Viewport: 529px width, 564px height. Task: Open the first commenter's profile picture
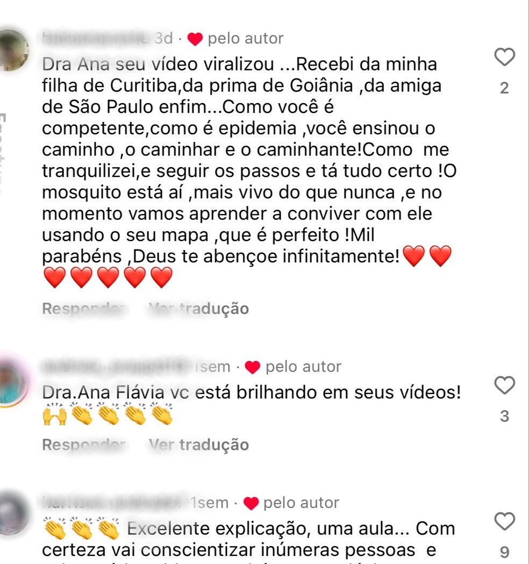(13, 50)
